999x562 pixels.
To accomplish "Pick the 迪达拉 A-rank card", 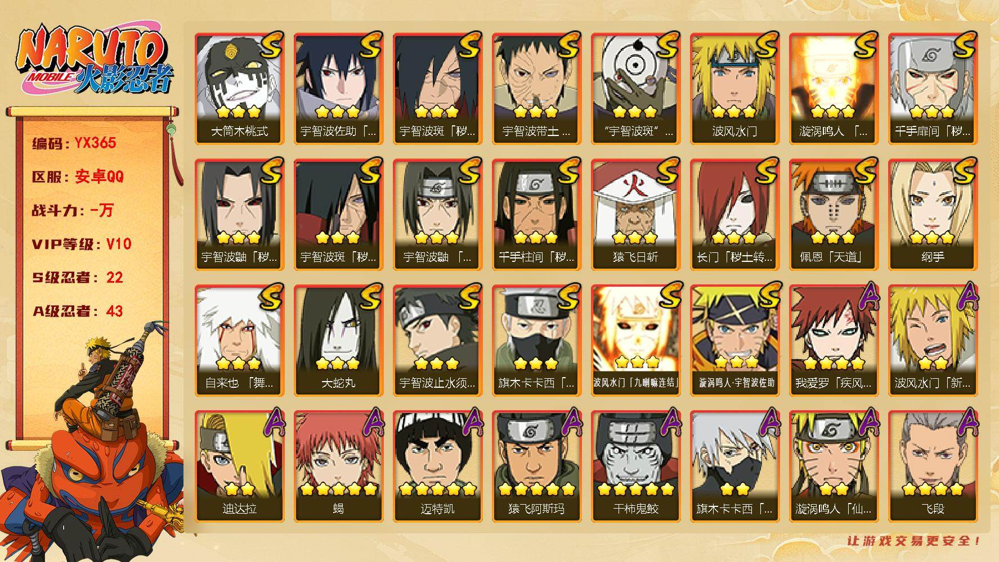I will [x=239, y=466].
